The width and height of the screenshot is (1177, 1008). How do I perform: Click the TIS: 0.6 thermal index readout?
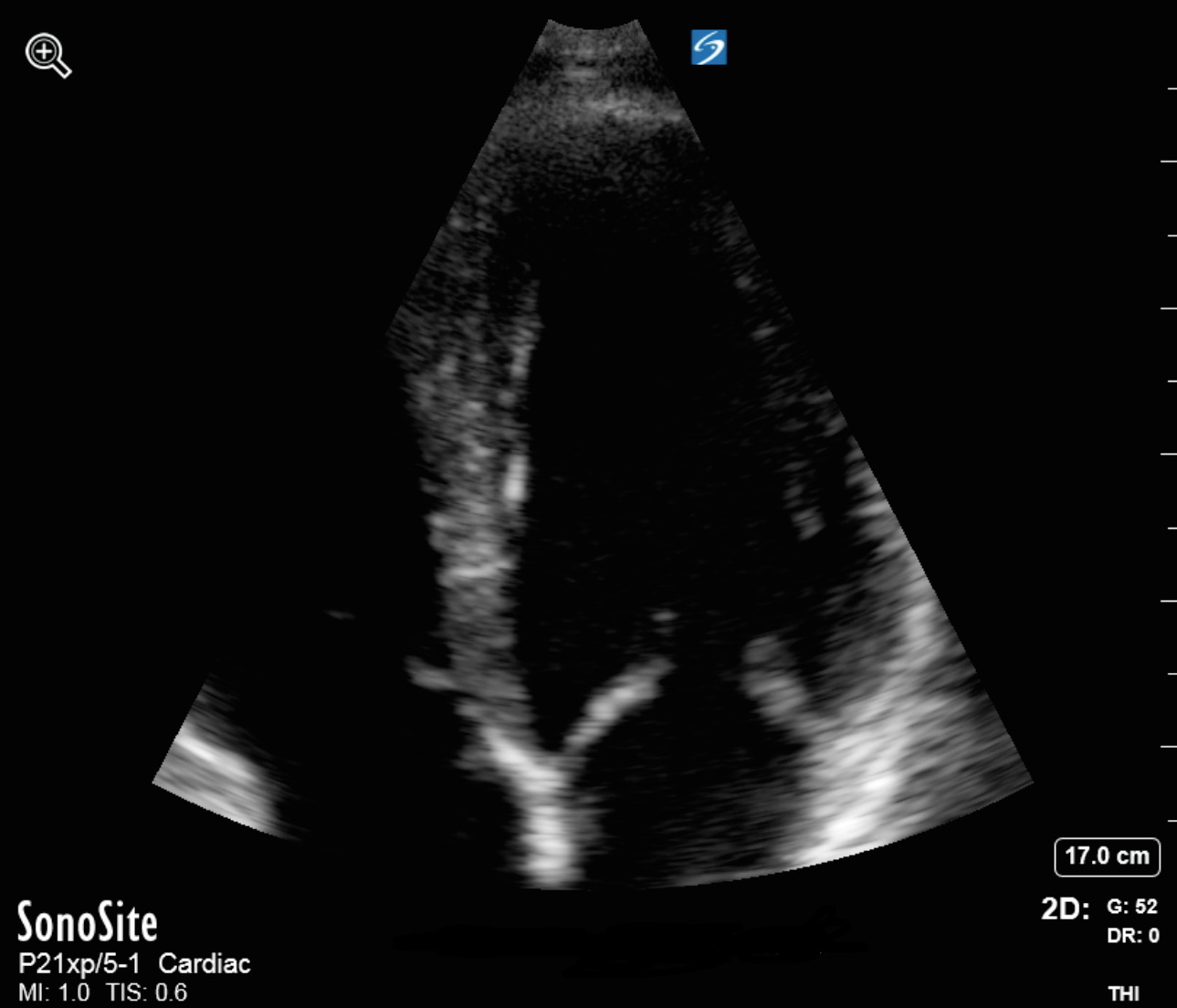tap(146, 992)
